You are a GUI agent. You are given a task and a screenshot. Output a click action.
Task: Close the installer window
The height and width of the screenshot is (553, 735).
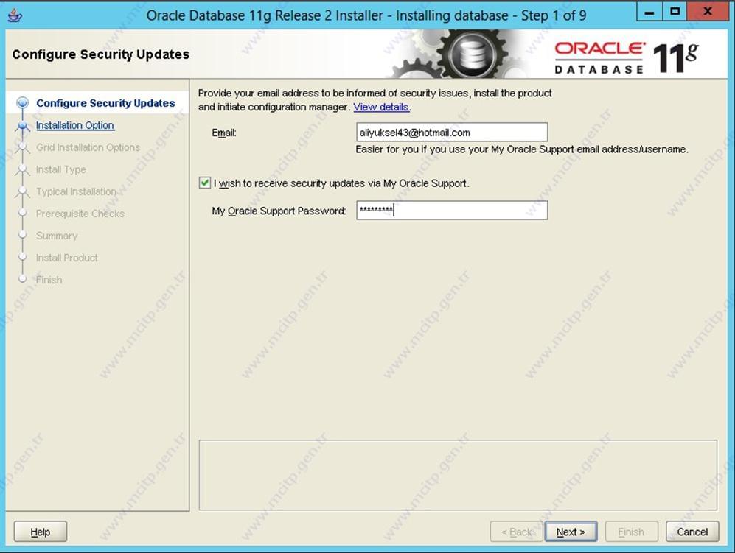point(708,13)
